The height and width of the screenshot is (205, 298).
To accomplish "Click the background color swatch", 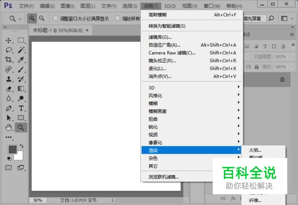I will pyautogui.click(x=19, y=157).
